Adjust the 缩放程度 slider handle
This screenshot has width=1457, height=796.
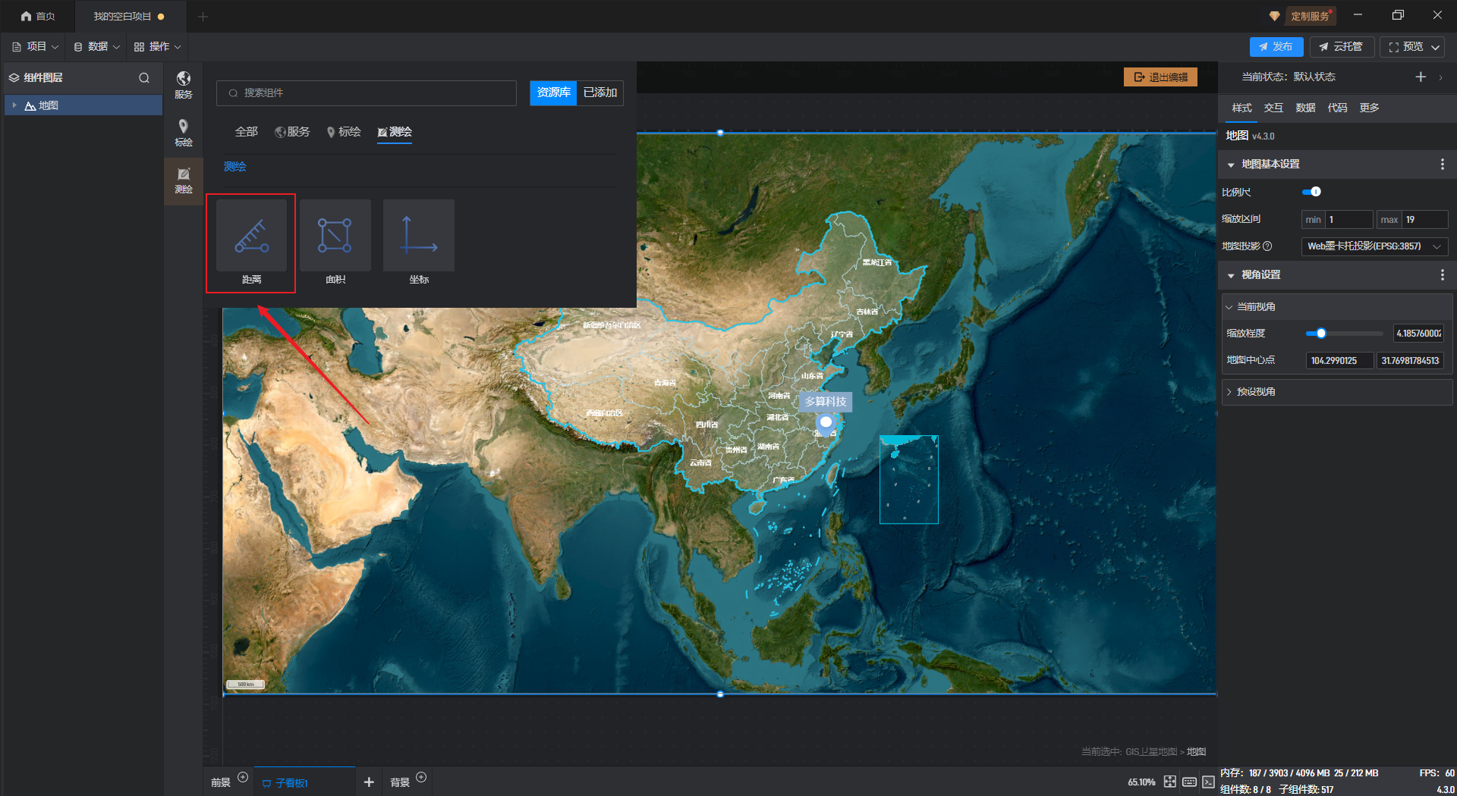click(1321, 334)
